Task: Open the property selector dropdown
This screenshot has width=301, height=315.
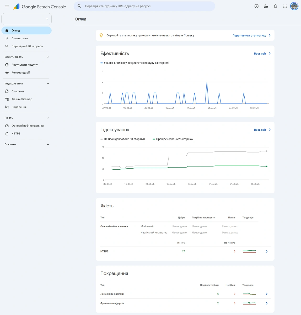Action: coord(26,19)
